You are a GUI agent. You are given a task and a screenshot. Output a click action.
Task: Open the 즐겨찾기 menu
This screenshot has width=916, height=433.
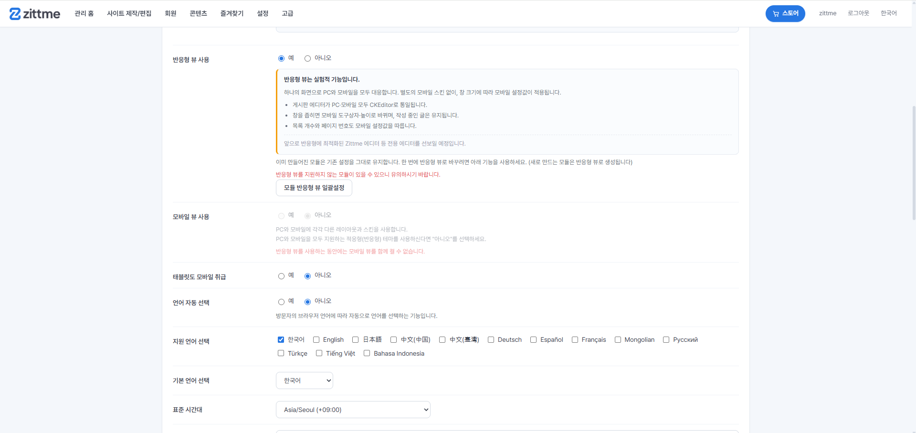pyautogui.click(x=232, y=13)
